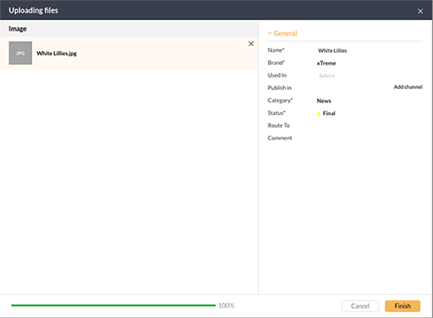Click the Route To label

(279, 125)
